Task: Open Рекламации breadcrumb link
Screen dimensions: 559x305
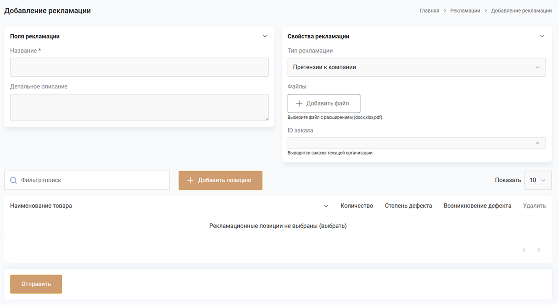Action: coord(465,11)
